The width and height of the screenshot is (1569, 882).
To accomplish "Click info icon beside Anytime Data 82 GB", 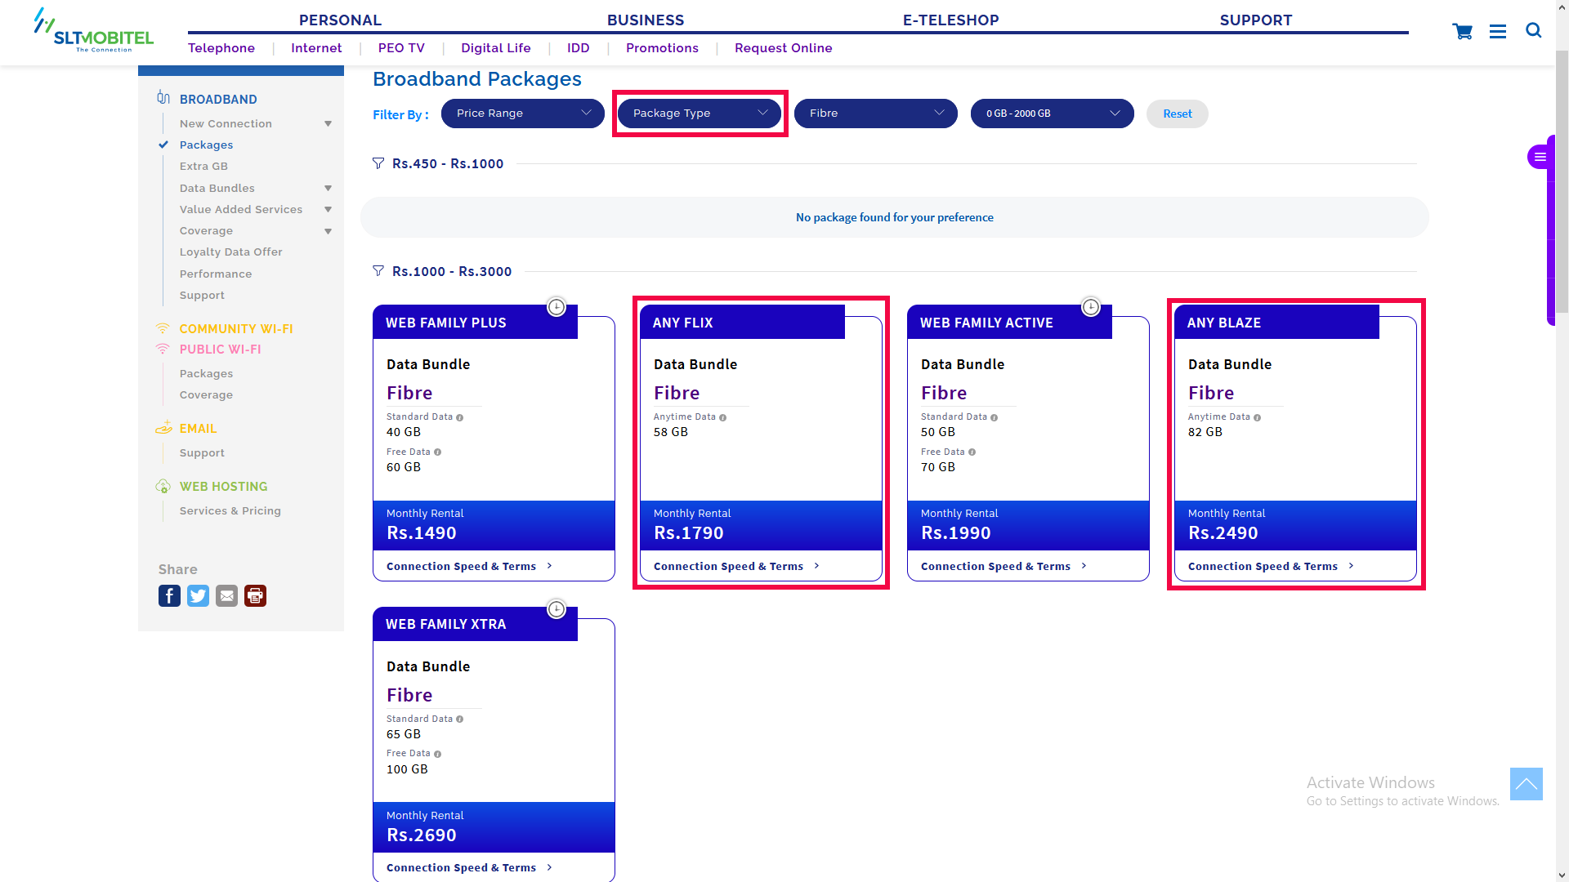I will coord(1257,417).
